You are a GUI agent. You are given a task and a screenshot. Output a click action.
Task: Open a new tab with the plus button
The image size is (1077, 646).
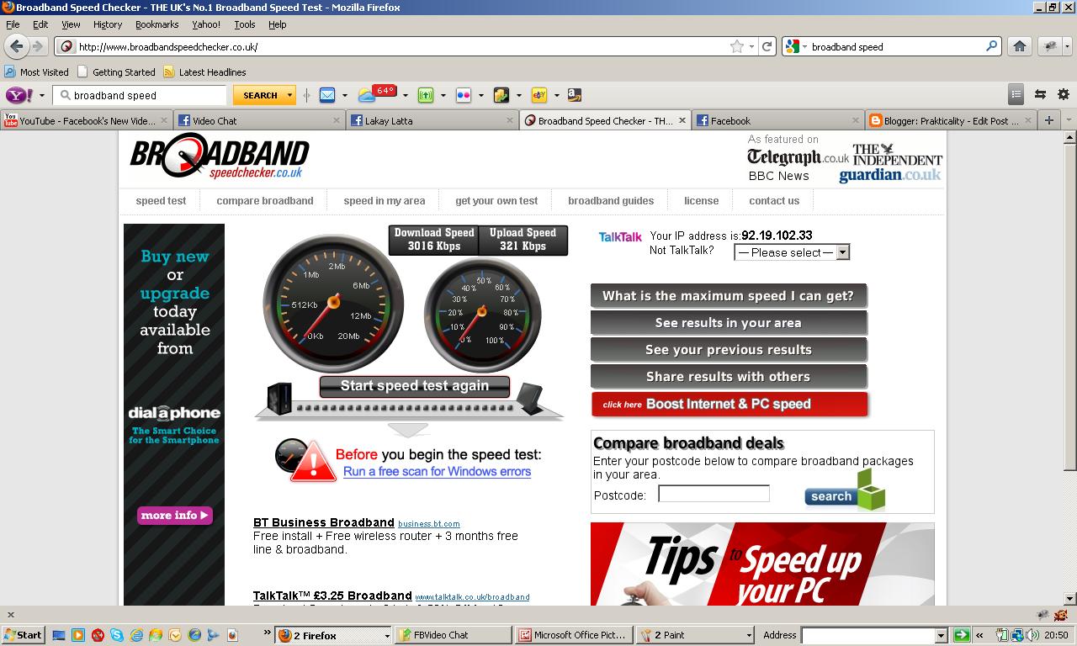coord(1048,120)
